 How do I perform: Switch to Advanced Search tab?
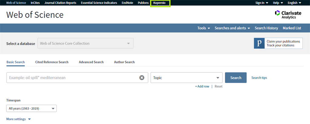(91, 62)
